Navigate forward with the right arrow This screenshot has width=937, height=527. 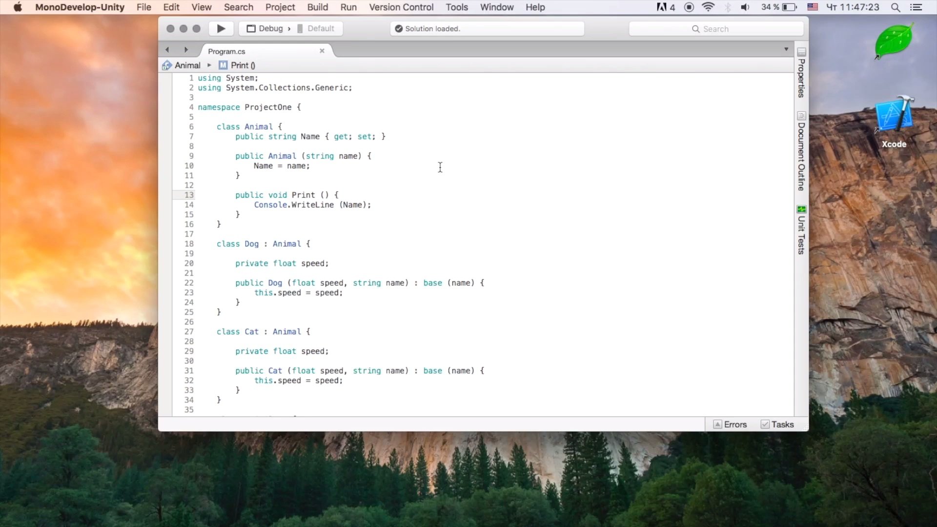coord(186,50)
